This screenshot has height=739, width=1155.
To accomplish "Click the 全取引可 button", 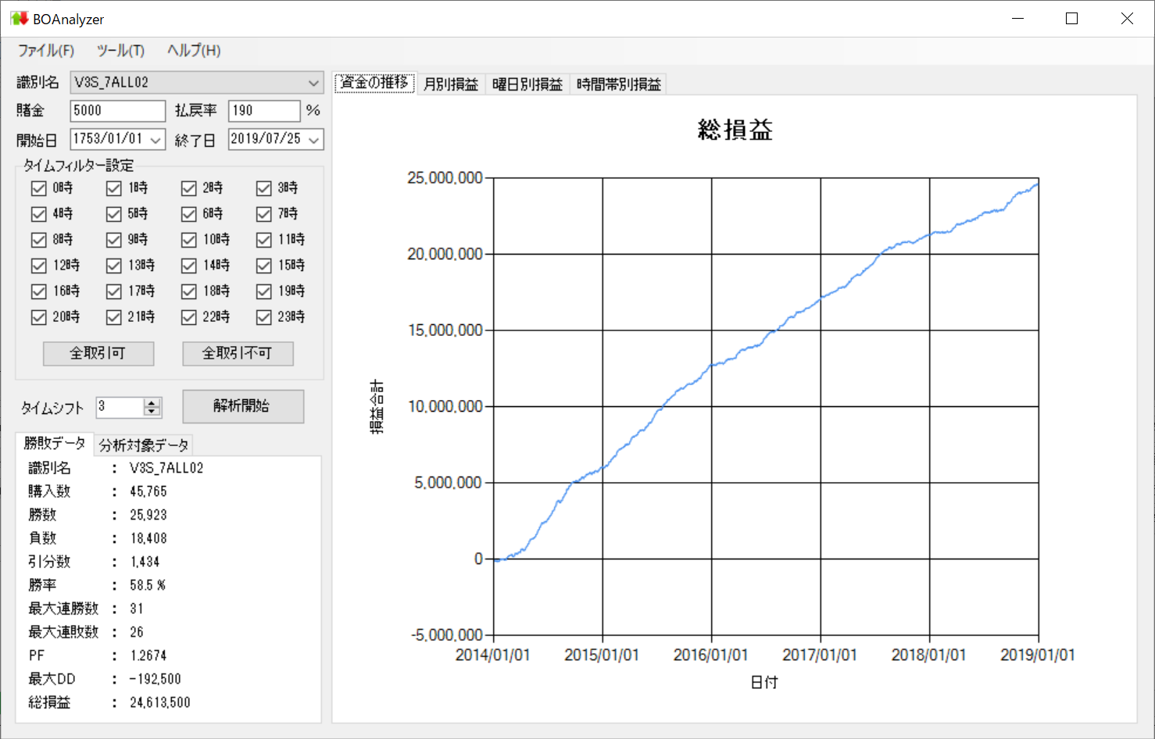I will [x=98, y=354].
